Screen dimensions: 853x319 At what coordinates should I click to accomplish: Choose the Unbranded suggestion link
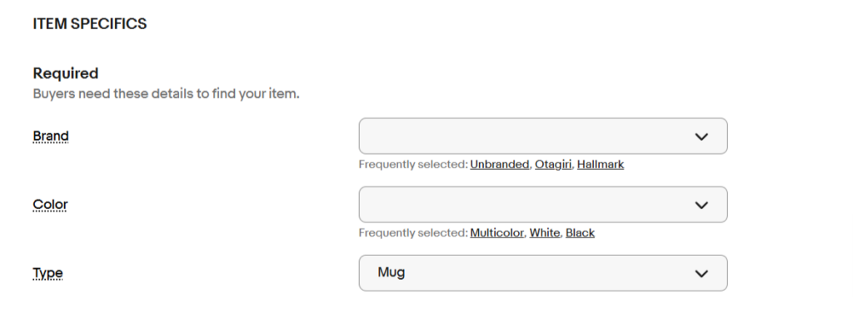[x=500, y=164]
